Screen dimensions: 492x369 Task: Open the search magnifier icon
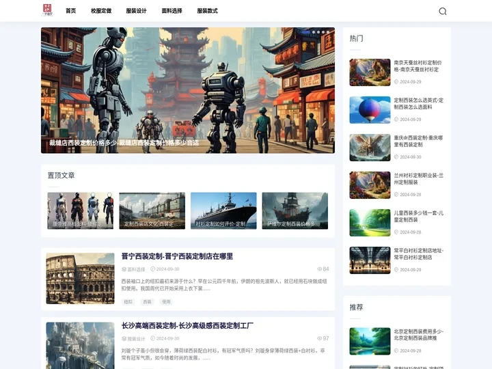(x=442, y=12)
